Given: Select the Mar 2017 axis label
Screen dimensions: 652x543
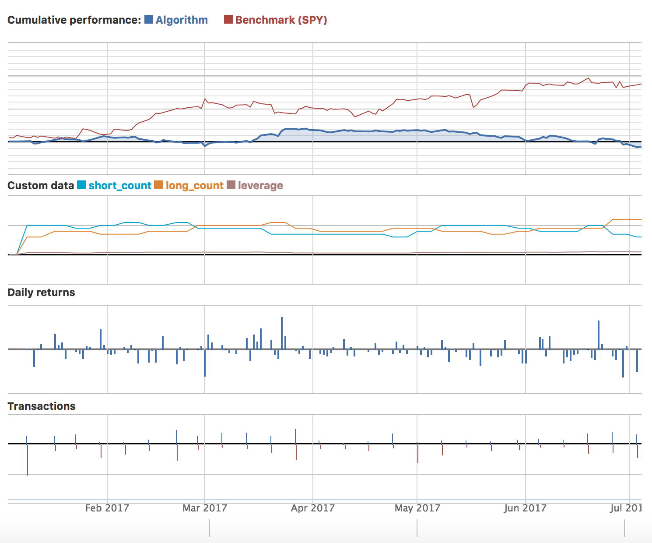Looking at the screenshot, I should (205, 508).
